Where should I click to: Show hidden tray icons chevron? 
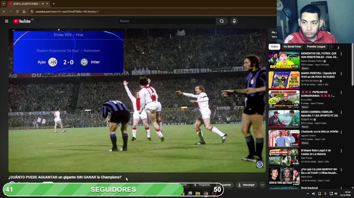[x=308, y=194]
